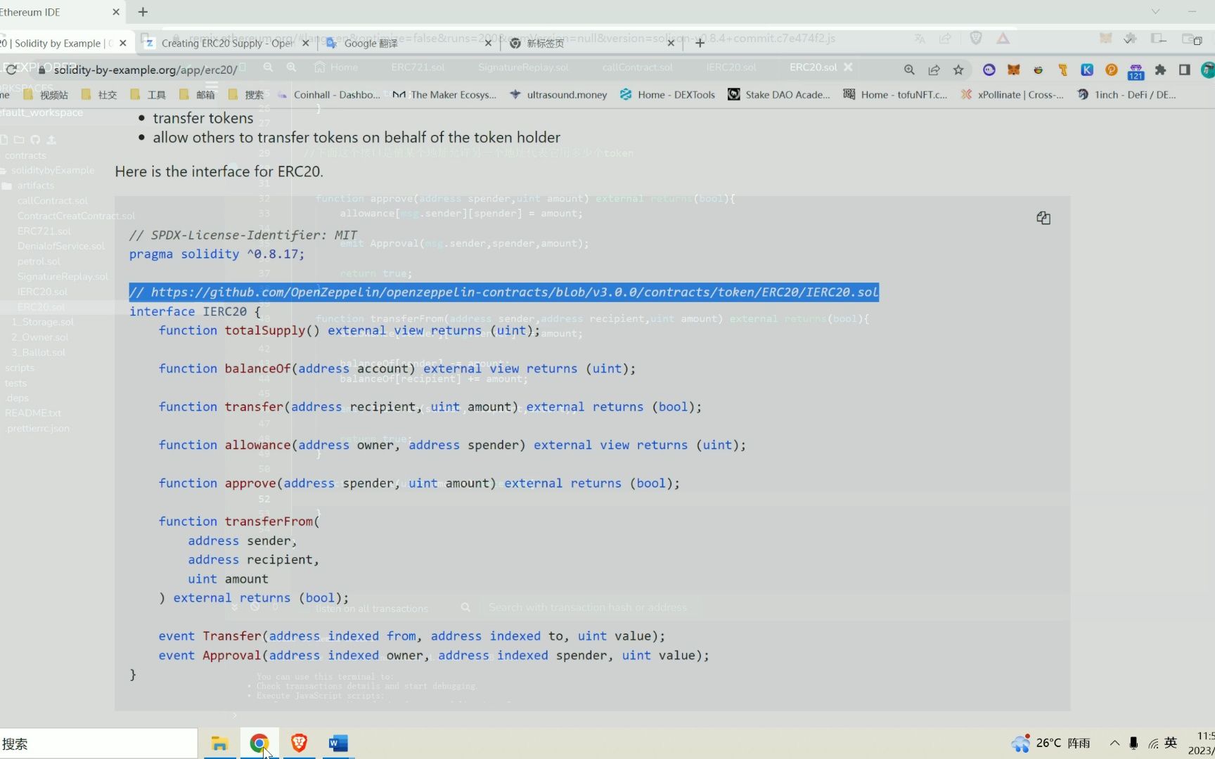The width and height of the screenshot is (1215, 759).
Task: Open Google Chrome from the taskbar
Action: pyautogui.click(x=259, y=744)
